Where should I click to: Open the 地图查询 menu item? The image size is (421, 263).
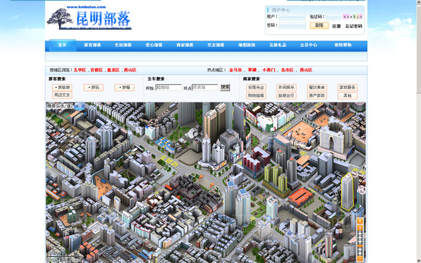(247, 45)
